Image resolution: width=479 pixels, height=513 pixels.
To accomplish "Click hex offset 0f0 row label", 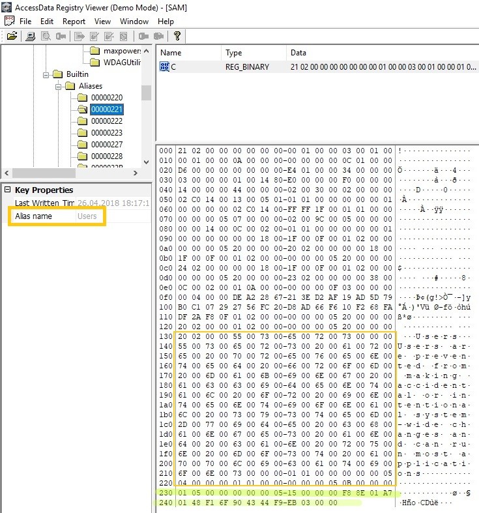I will click(x=166, y=297).
